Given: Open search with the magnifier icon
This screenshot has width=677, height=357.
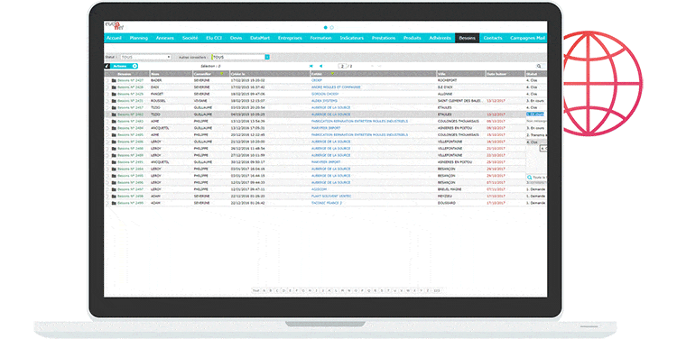Looking at the screenshot, I should coord(539,67).
